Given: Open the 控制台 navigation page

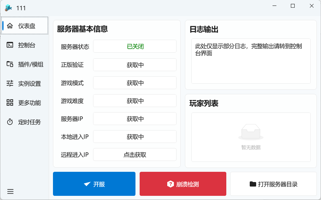Looking at the screenshot, I should [27, 45].
